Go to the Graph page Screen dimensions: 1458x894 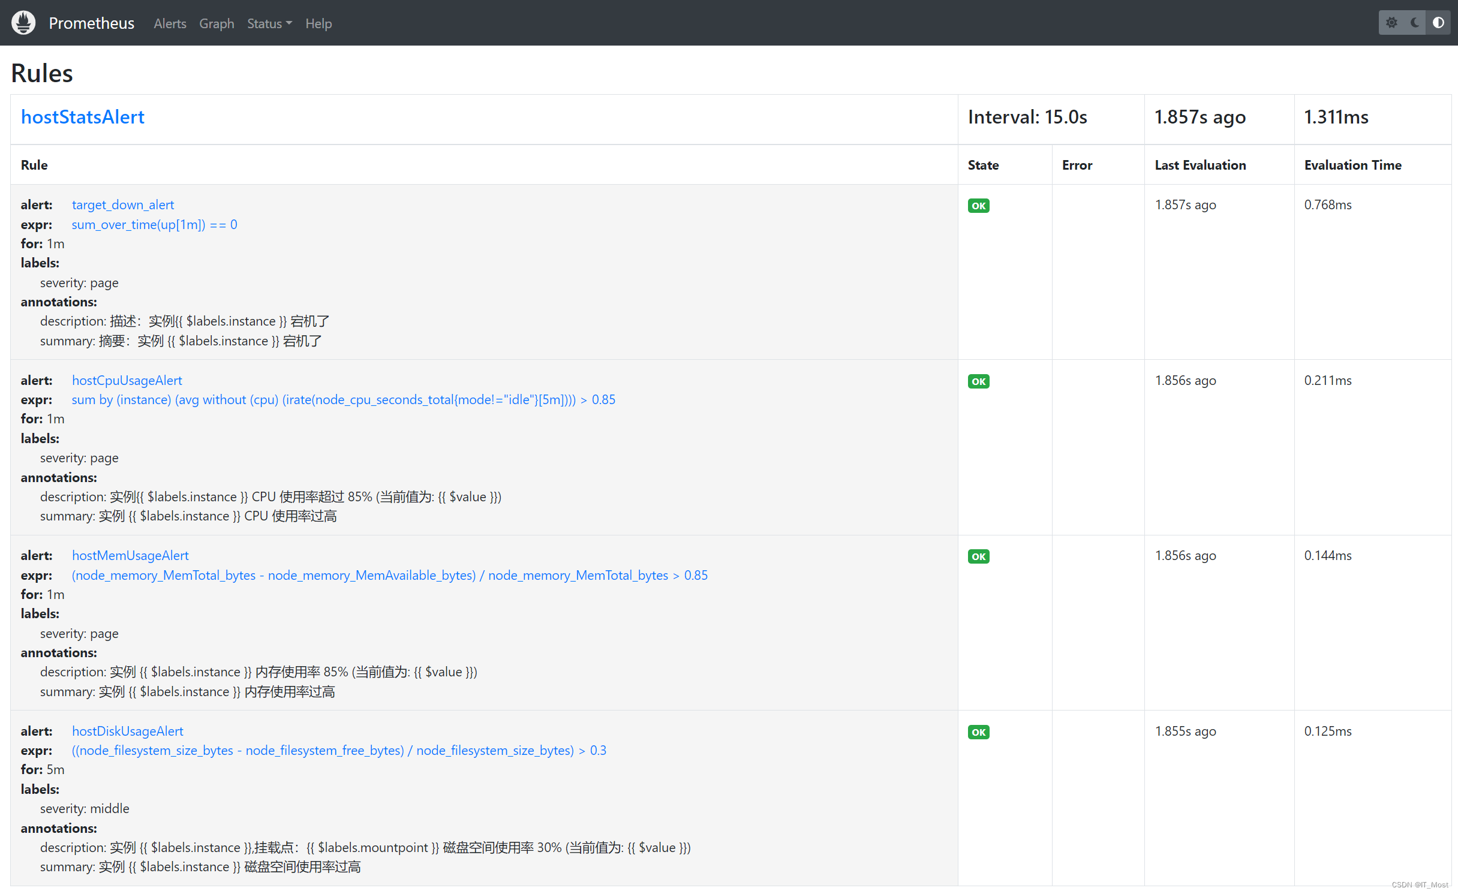point(217,23)
